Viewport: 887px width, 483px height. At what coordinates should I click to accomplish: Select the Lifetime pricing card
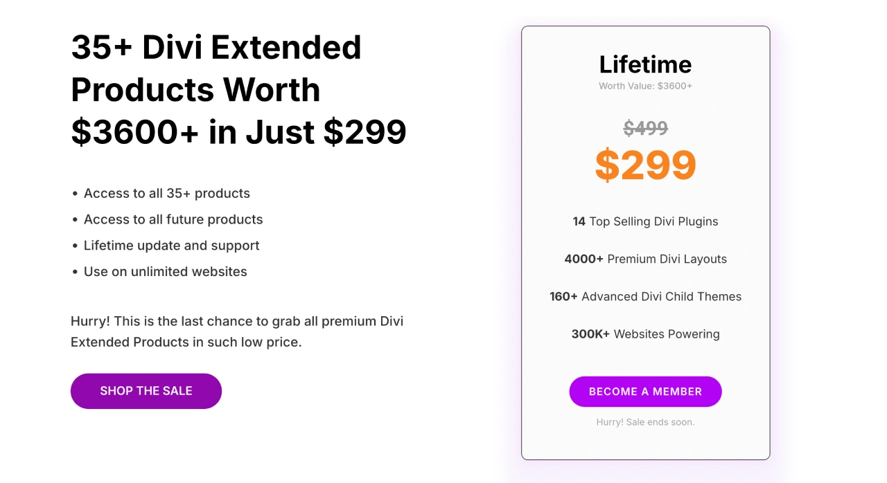point(645,242)
